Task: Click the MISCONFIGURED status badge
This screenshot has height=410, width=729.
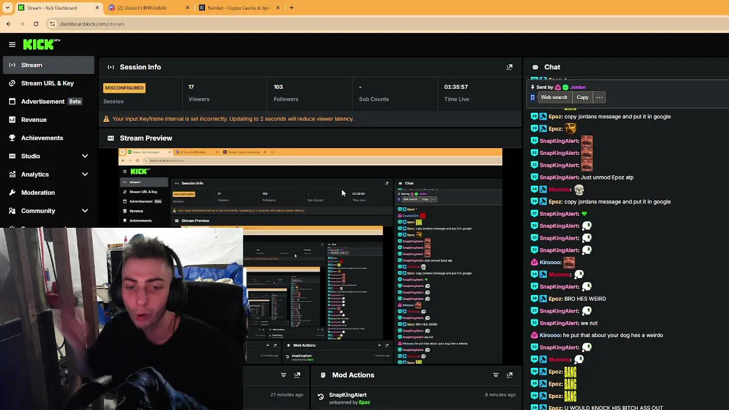Action: (124, 88)
